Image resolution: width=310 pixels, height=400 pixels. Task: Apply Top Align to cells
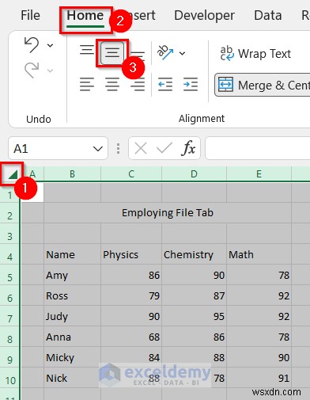point(87,50)
